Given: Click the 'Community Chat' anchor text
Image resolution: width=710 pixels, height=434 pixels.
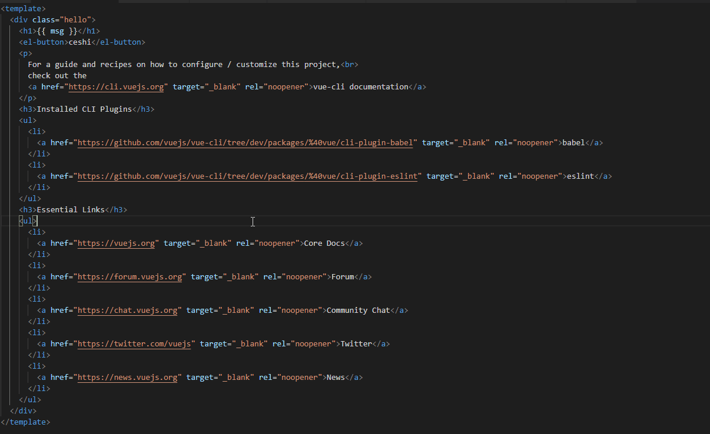Looking at the screenshot, I should pos(359,310).
